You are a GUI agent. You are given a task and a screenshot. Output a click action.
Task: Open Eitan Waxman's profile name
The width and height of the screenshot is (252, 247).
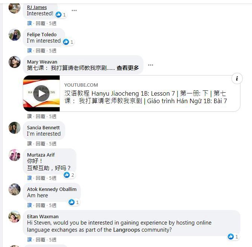[43, 216]
